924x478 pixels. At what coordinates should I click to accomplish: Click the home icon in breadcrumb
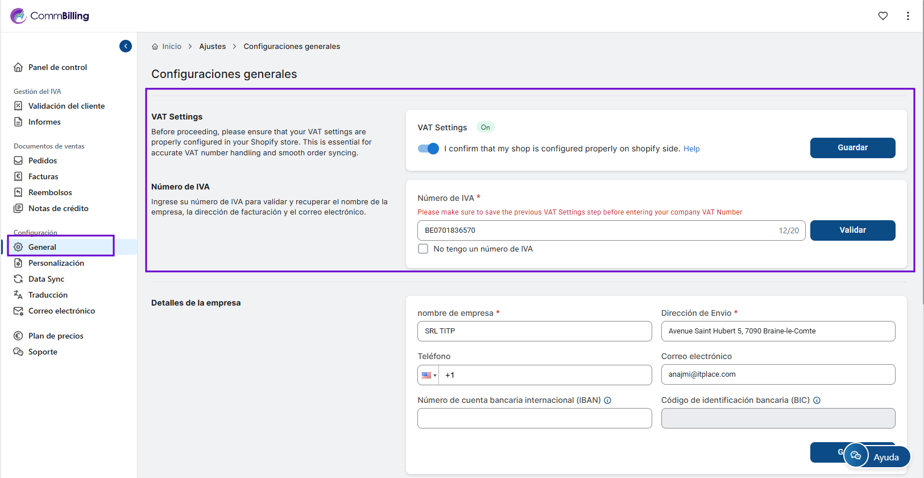(x=155, y=47)
